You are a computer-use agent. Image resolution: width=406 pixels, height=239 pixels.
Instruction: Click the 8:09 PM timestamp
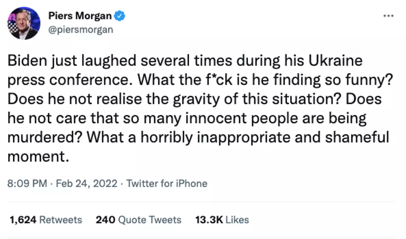pyautogui.click(x=27, y=183)
